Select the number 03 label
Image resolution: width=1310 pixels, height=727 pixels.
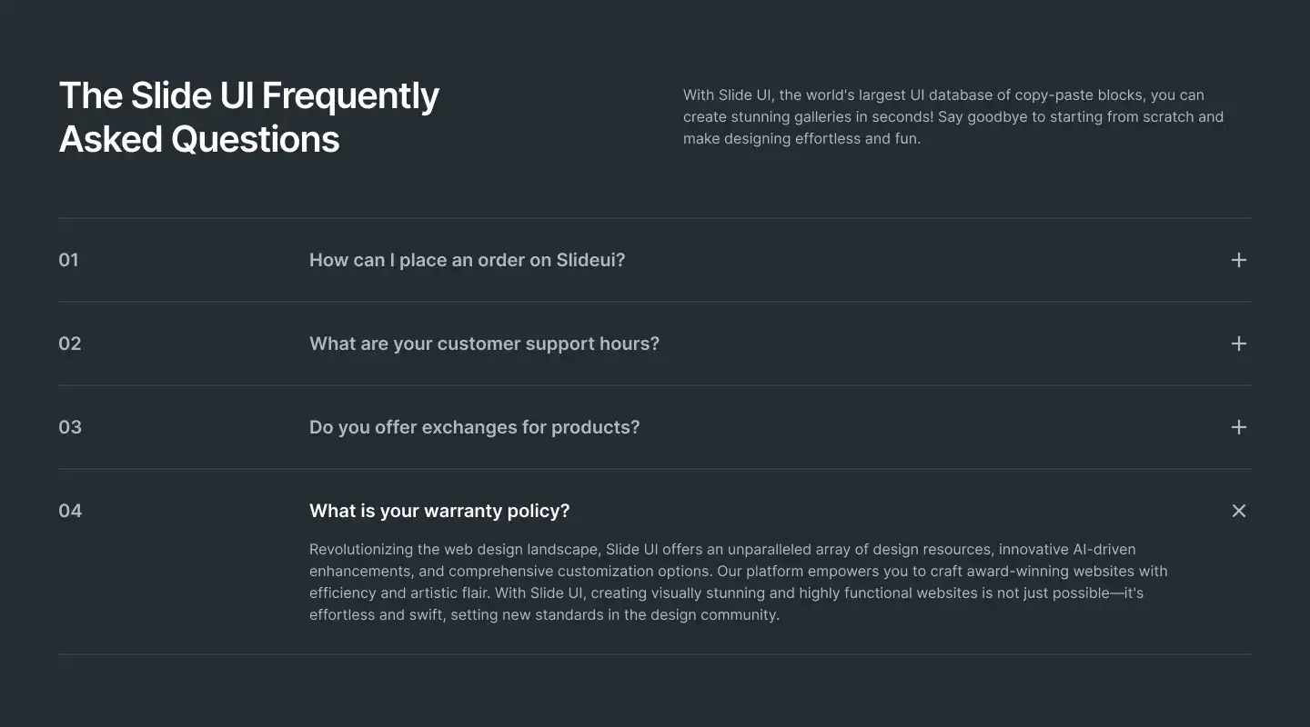coord(69,427)
